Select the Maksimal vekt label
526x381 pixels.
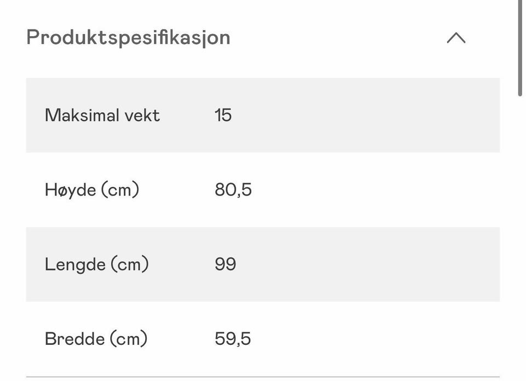tap(102, 116)
